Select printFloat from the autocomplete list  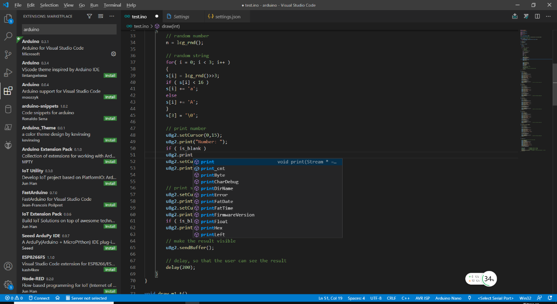[x=214, y=221]
